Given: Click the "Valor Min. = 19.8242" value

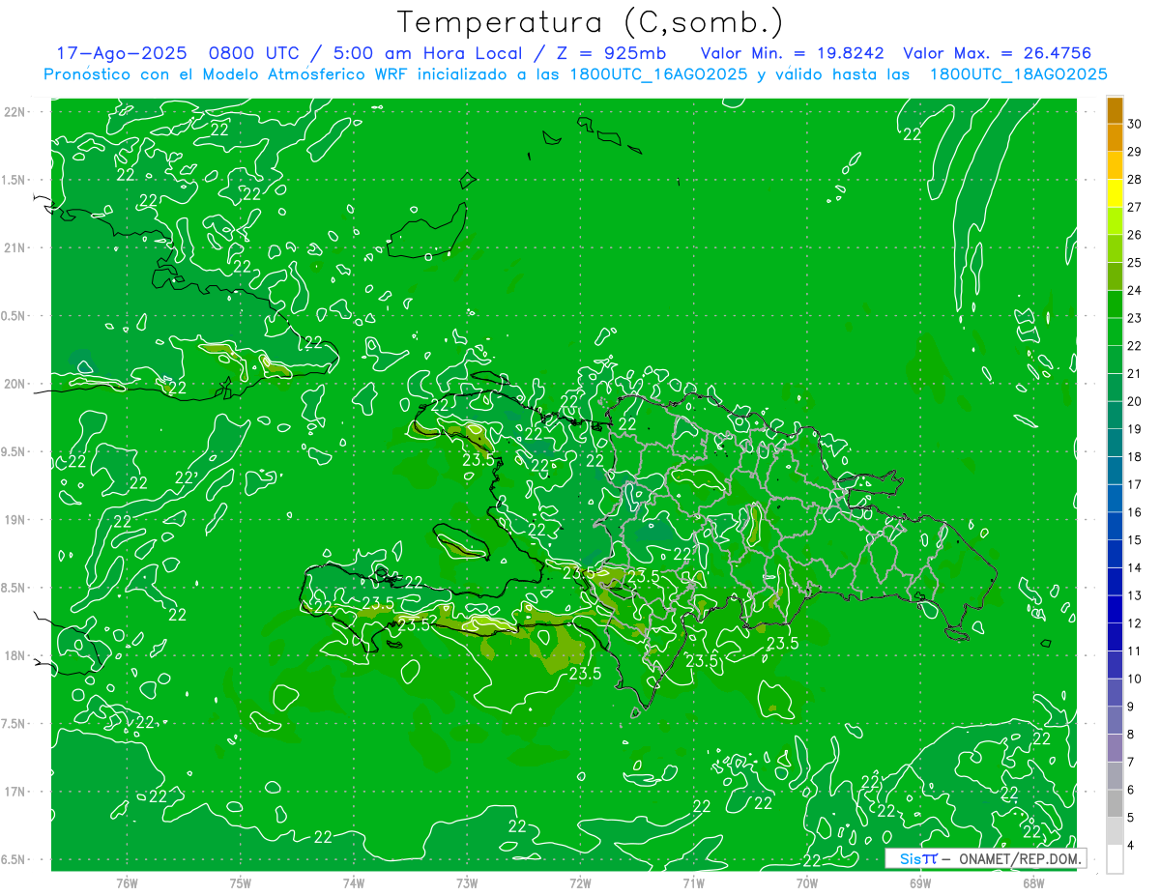Looking at the screenshot, I should [x=792, y=54].
